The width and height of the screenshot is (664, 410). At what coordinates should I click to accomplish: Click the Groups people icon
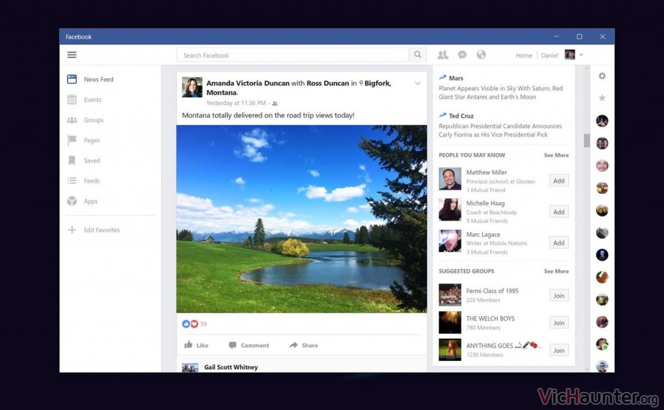click(x=72, y=120)
